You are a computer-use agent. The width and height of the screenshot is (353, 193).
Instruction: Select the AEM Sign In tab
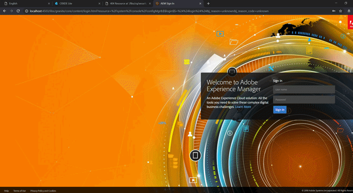point(178,4)
